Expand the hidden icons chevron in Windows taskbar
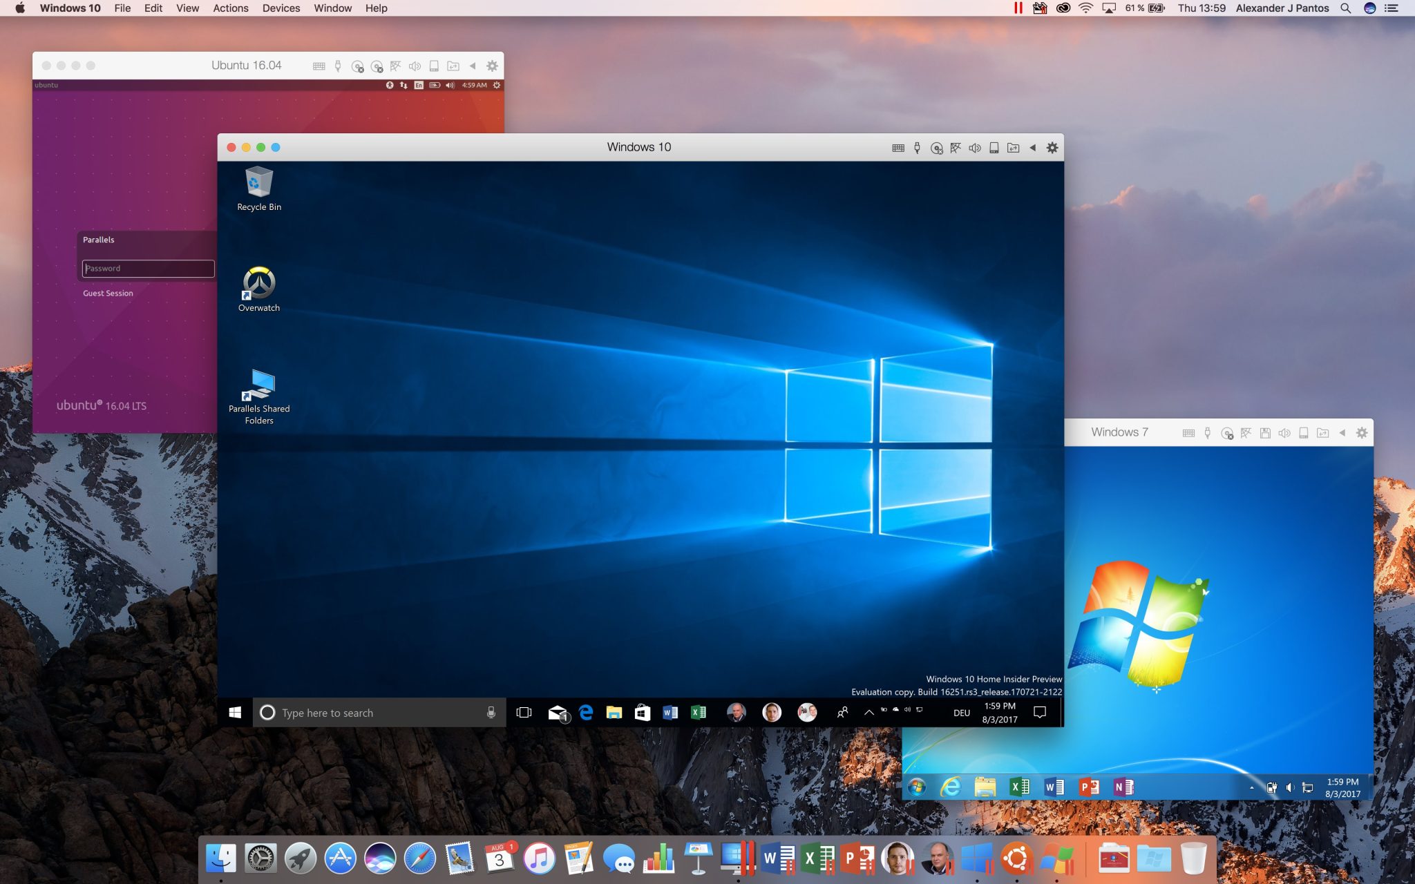1415x884 pixels. [x=869, y=711]
